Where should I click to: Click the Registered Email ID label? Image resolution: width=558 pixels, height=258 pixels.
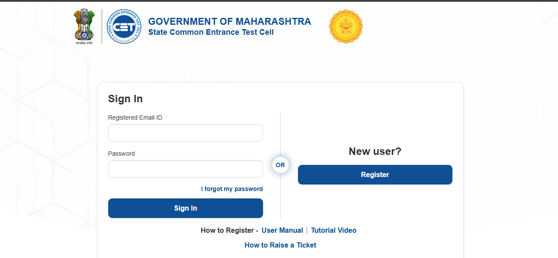(x=135, y=117)
